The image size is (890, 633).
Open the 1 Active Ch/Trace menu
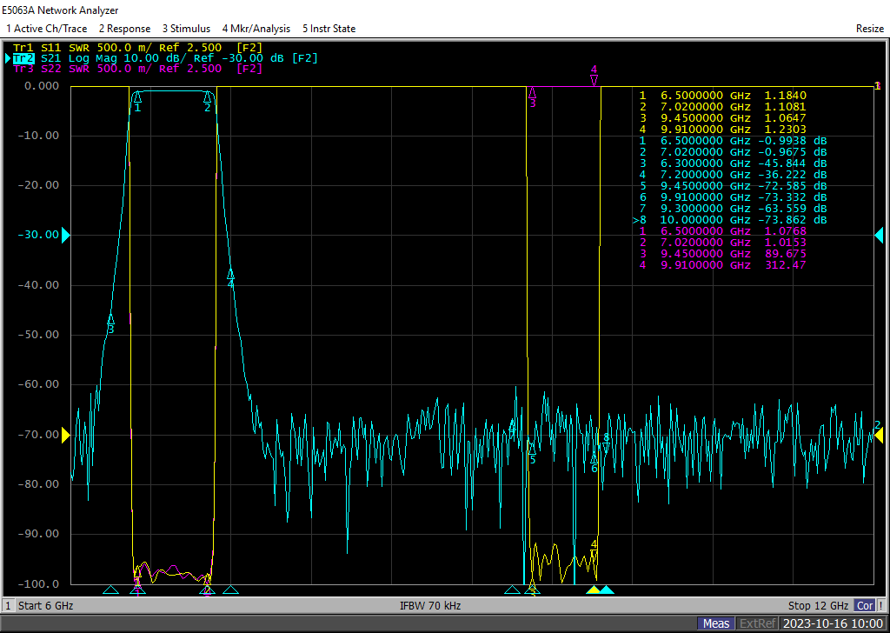pos(45,29)
